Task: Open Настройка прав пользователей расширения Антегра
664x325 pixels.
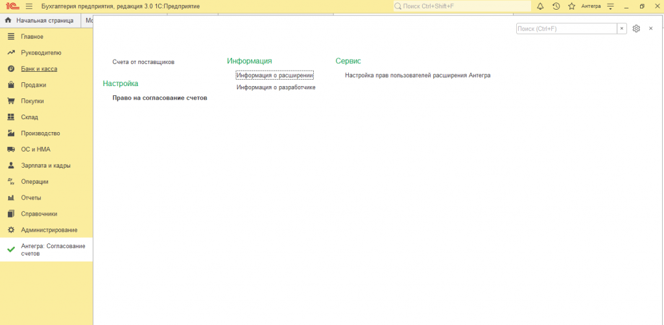Action: tap(418, 75)
